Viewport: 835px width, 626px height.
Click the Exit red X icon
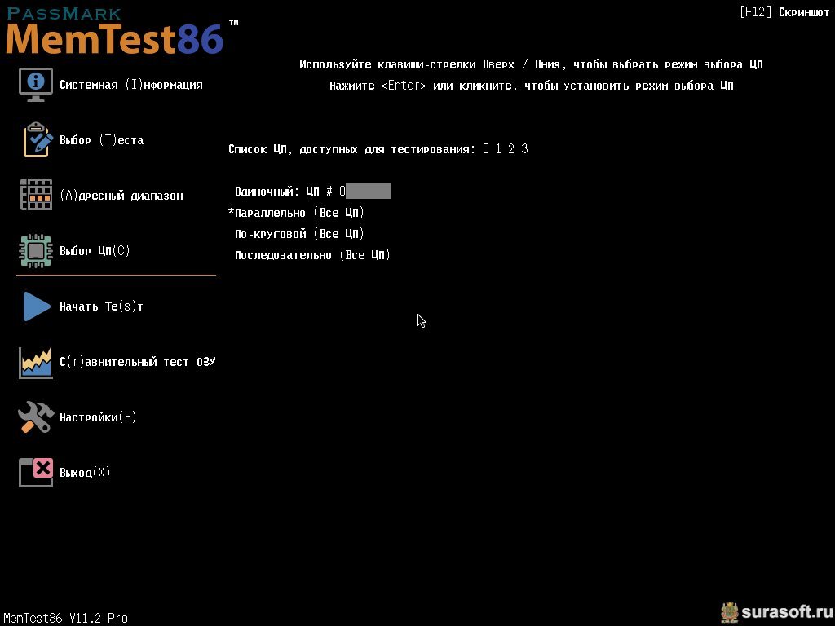36,473
